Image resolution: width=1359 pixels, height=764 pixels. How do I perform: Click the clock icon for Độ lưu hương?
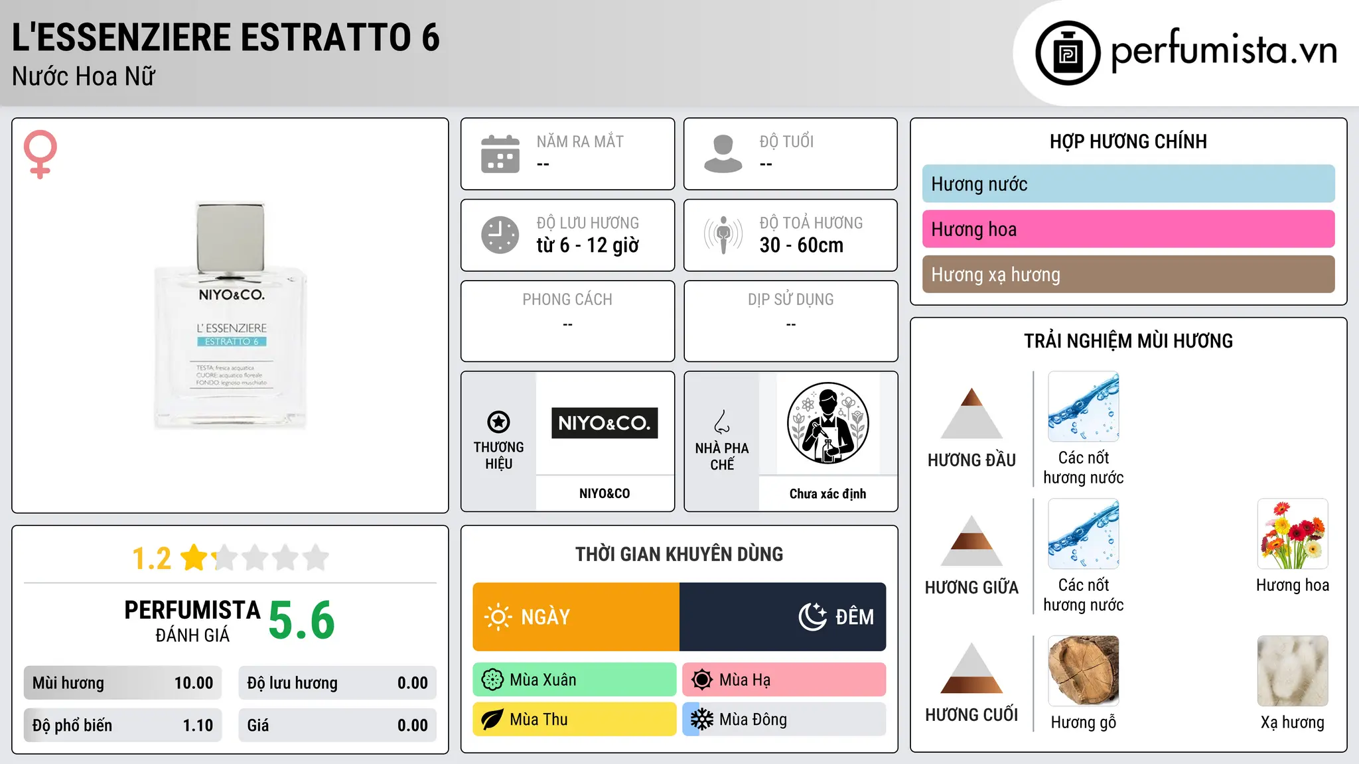coord(500,235)
